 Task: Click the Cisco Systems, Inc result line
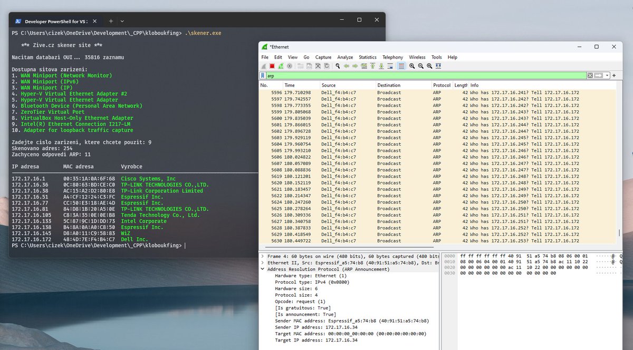[94, 179]
